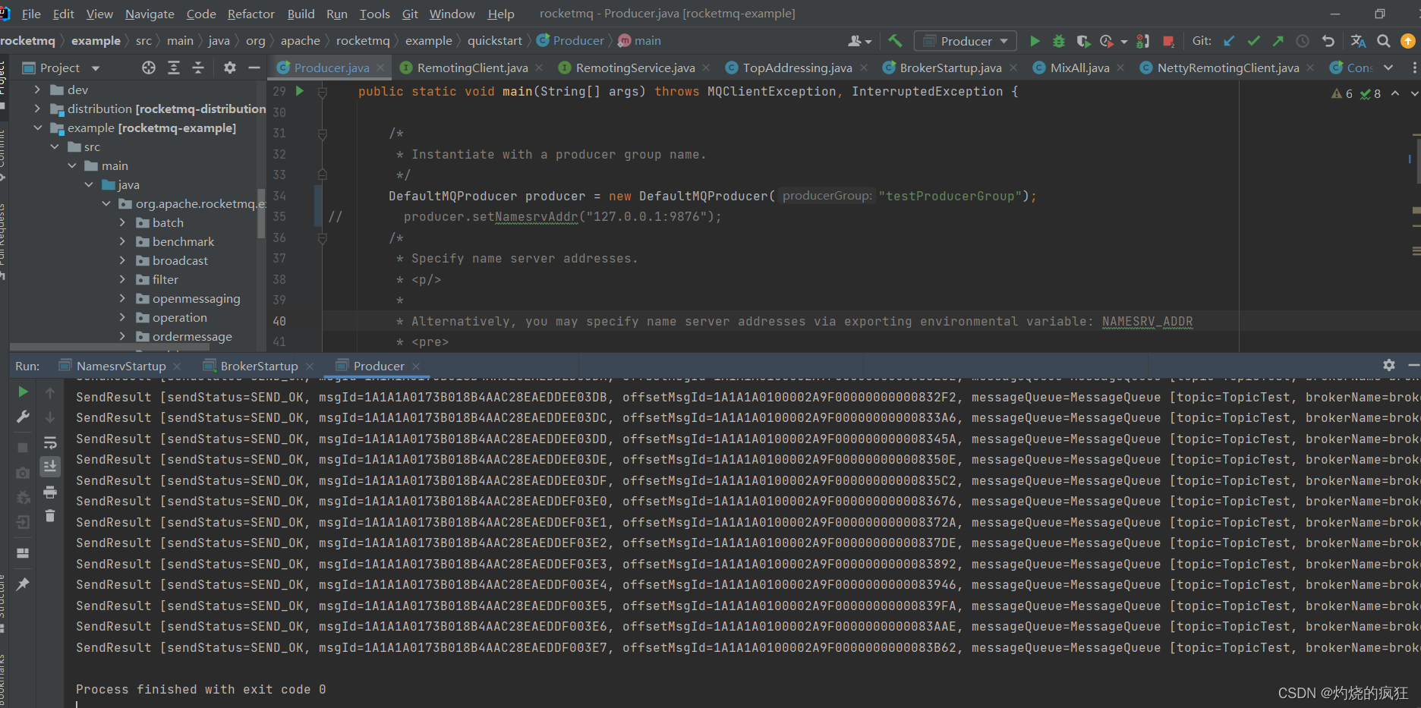The image size is (1421, 708).
Task: Show hidden editor tabs dropdown arrow
Action: coord(1388,68)
